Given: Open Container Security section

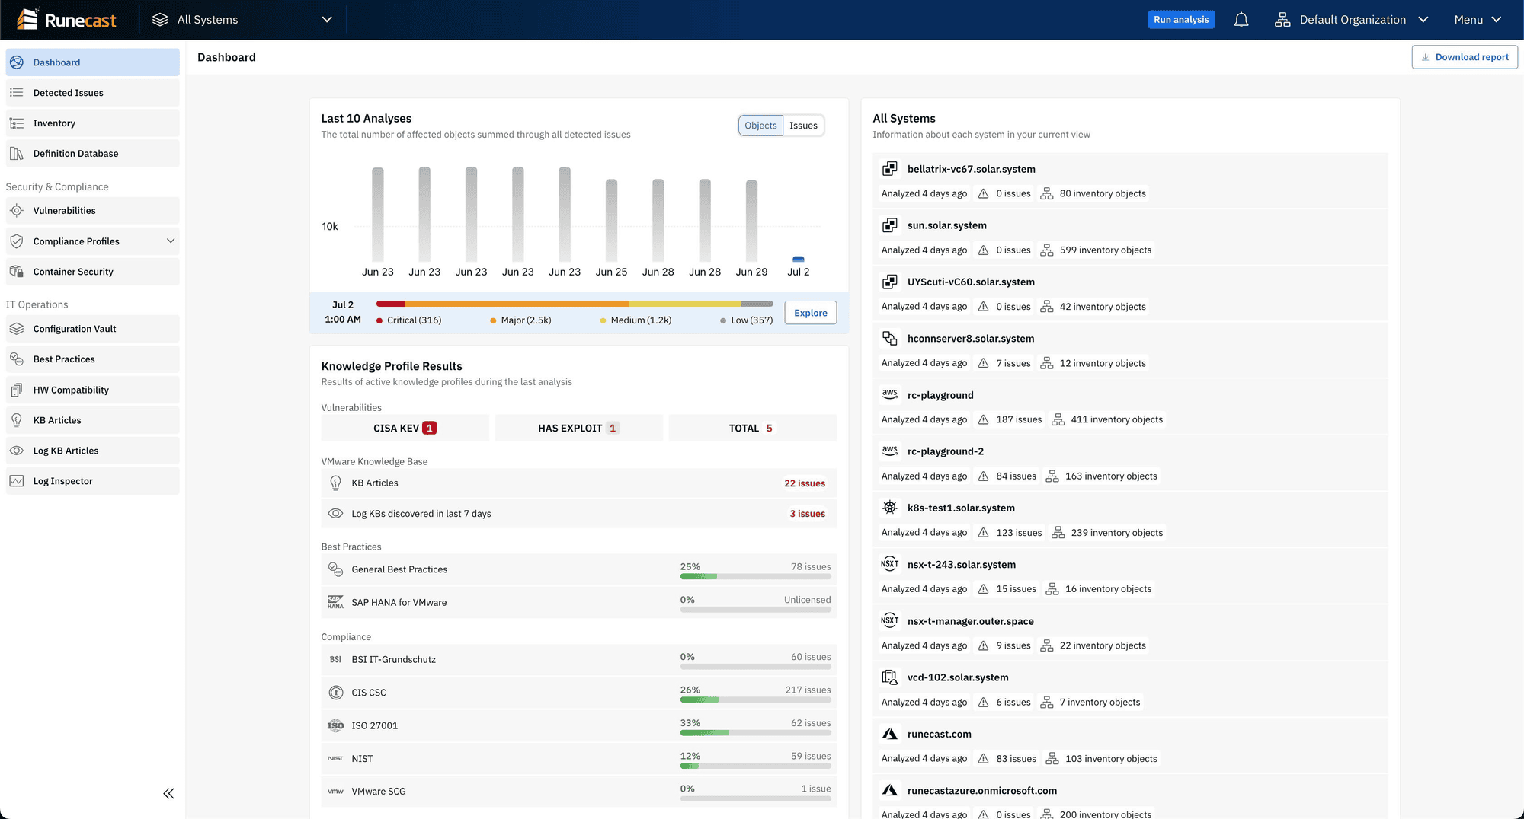Looking at the screenshot, I should pyautogui.click(x=93, y=272).
